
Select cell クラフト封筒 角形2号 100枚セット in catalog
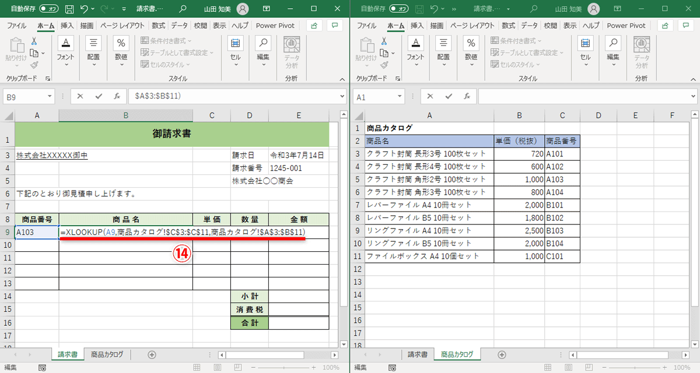point(429,180)
